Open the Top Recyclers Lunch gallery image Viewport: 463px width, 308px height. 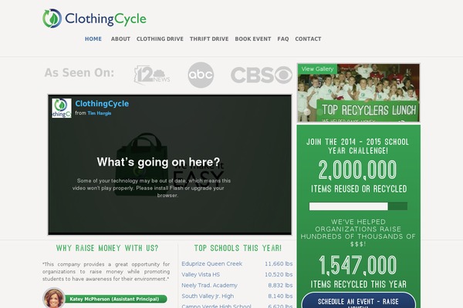point(359,92)
